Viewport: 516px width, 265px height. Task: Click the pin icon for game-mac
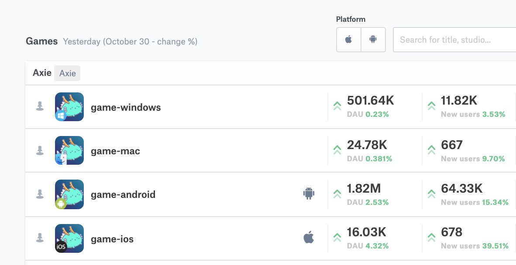pos(40,150)
